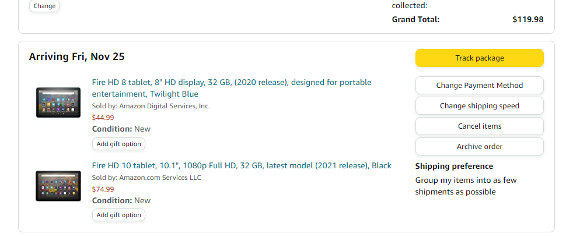587x237 pixels.
Task: Select Change shipping speed
Action: click(479, 106)
